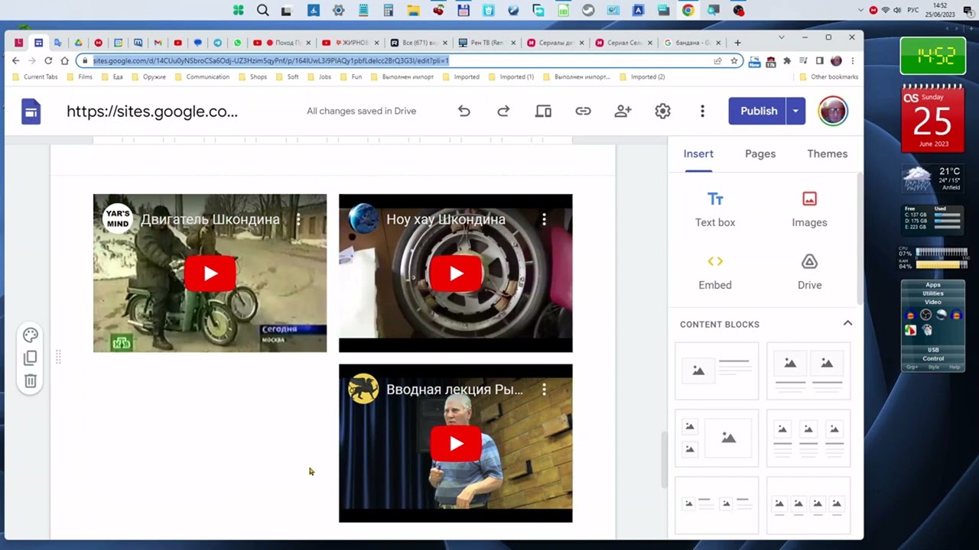Open the Chrome icon on the taskbar

688,10
